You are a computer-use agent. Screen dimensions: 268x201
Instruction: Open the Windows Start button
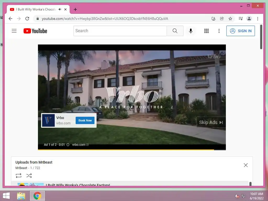(6, 196)
